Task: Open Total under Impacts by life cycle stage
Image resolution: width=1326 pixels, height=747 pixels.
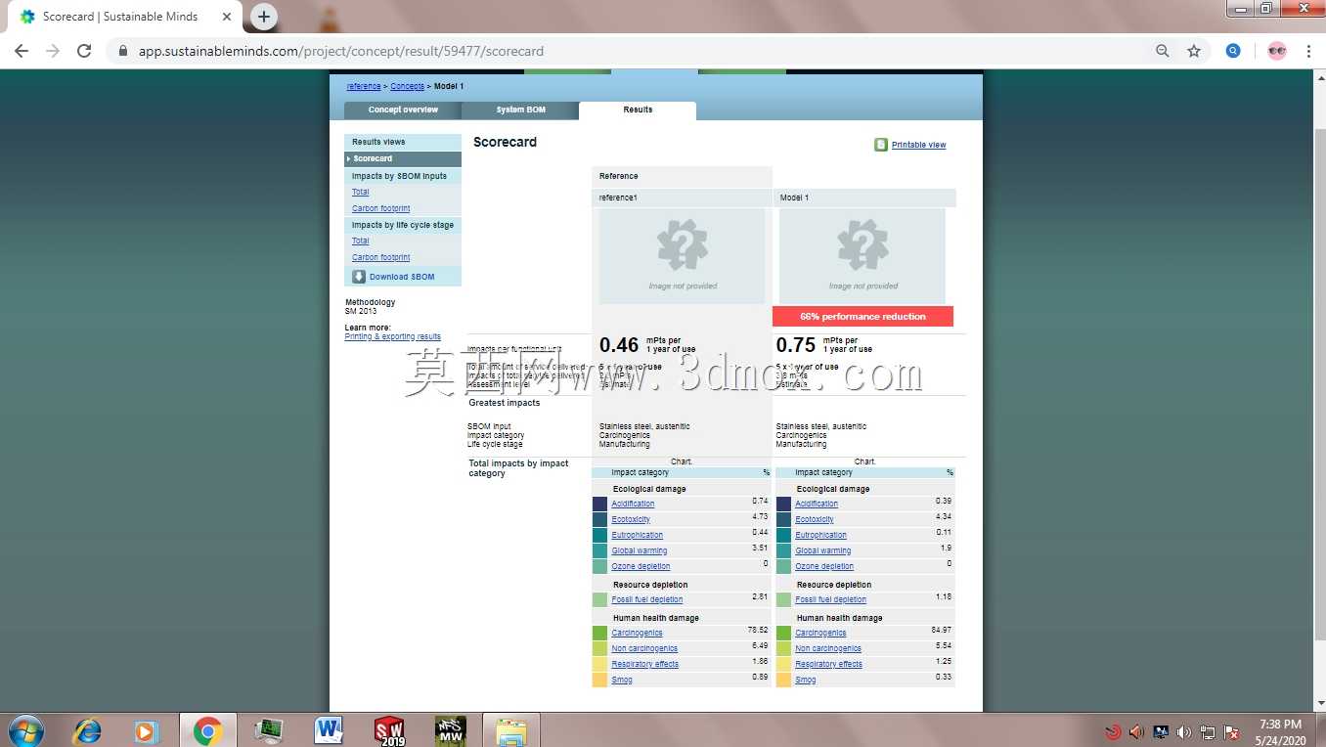Action: [x=361, y=242]
